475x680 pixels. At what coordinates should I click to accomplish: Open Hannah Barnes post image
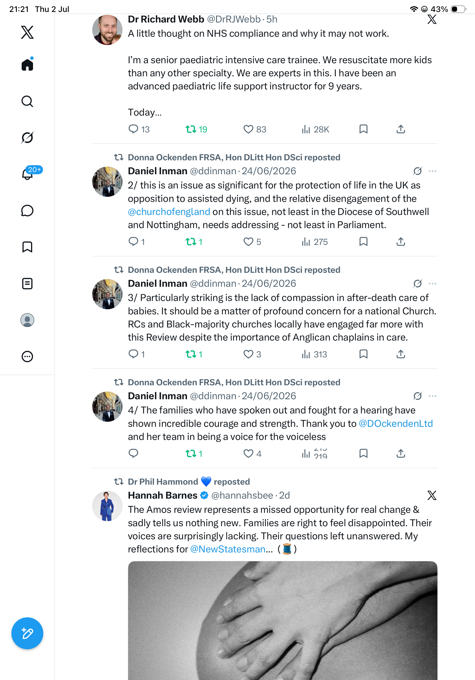click(282, 620)
